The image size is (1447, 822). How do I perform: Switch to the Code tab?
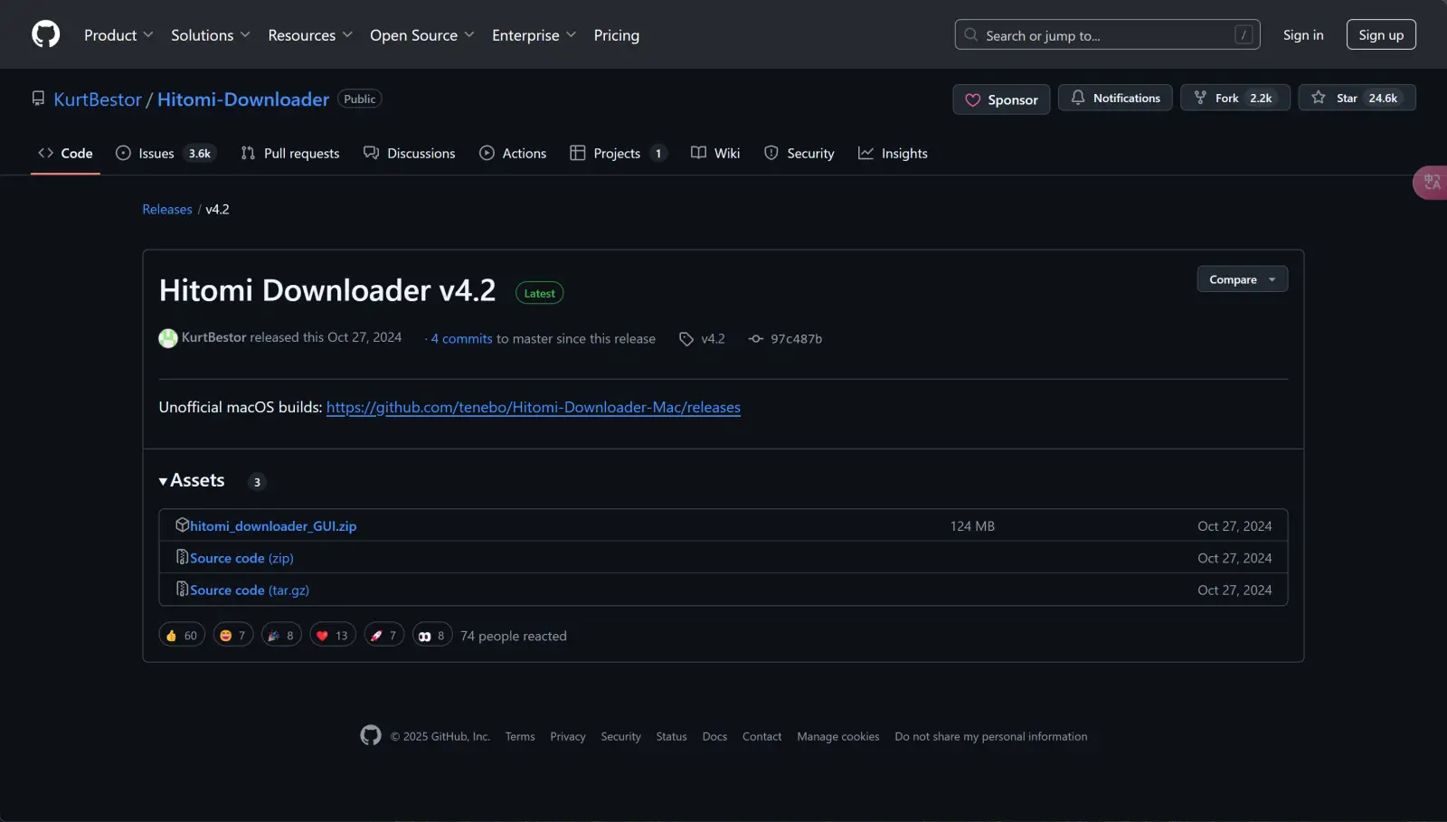pyautogui.click(x=65, y=154)
